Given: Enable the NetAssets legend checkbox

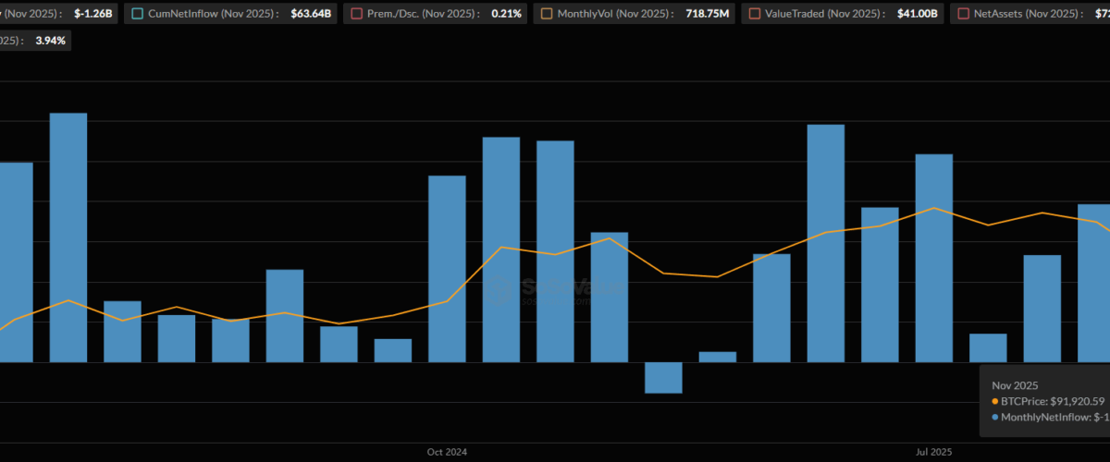Looking at the screenshot, I should point(965,14).
